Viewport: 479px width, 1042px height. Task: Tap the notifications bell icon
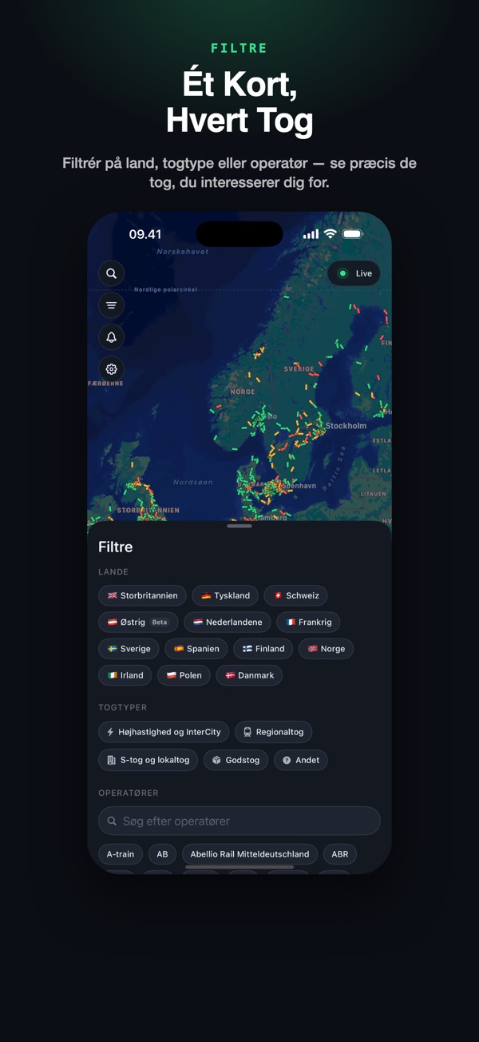(111, 337)
